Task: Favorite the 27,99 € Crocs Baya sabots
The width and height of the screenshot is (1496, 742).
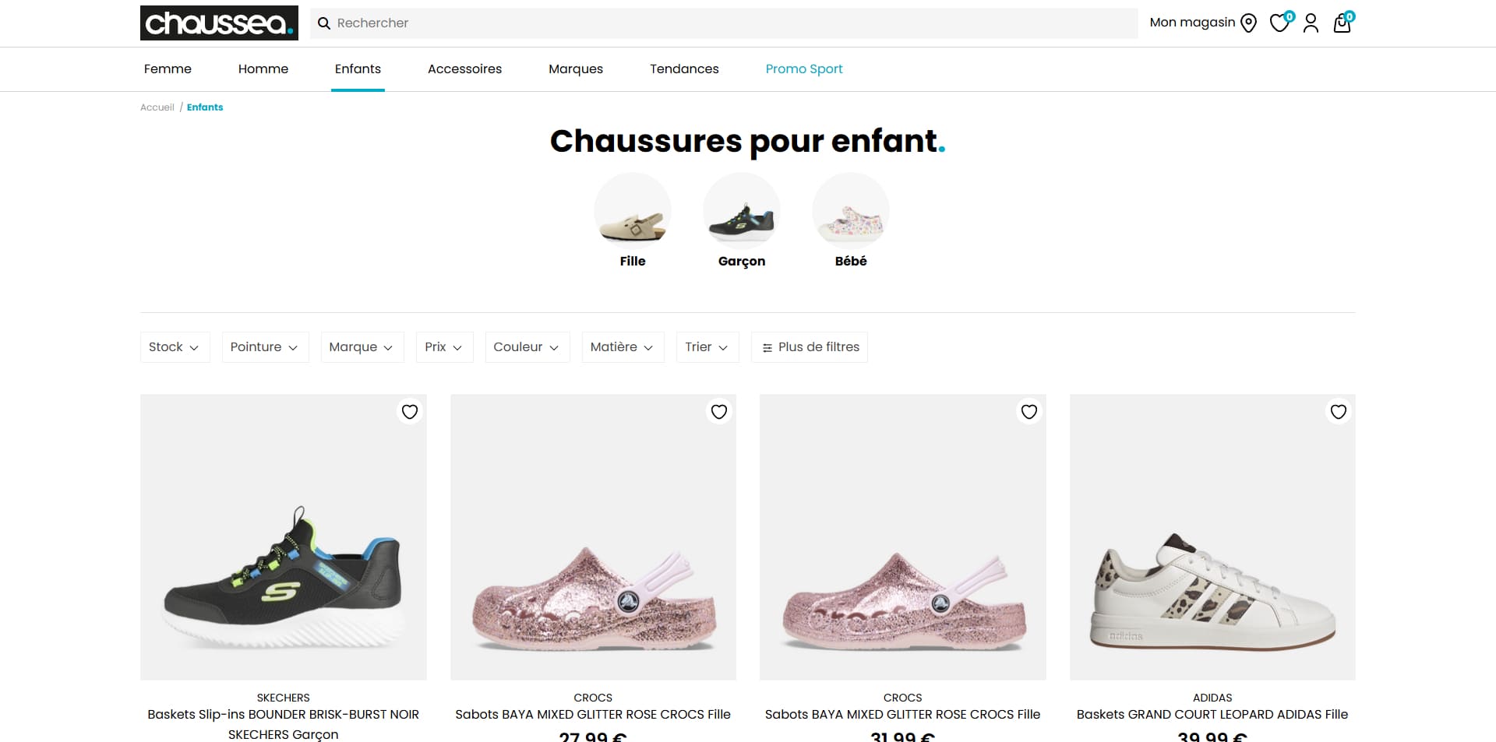Action: pyautogui.click(x=719, y=412)
